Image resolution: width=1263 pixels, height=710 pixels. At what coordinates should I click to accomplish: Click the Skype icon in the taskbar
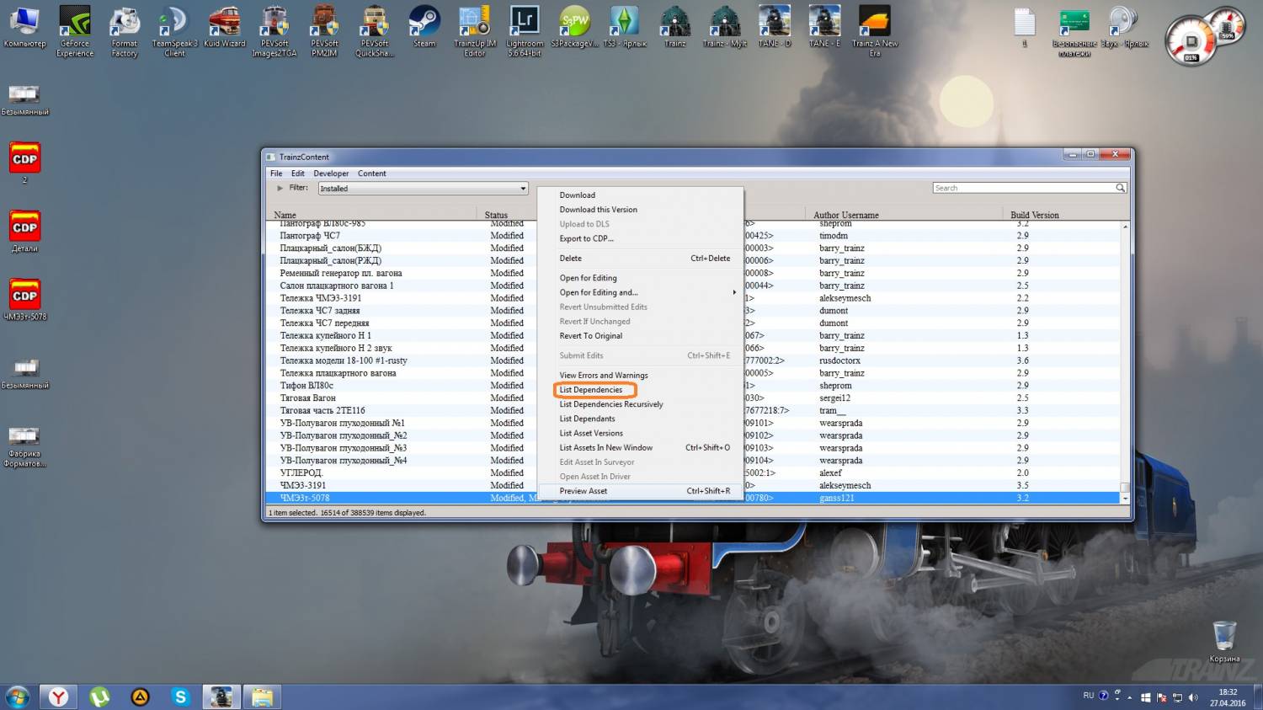pos(180,697)
